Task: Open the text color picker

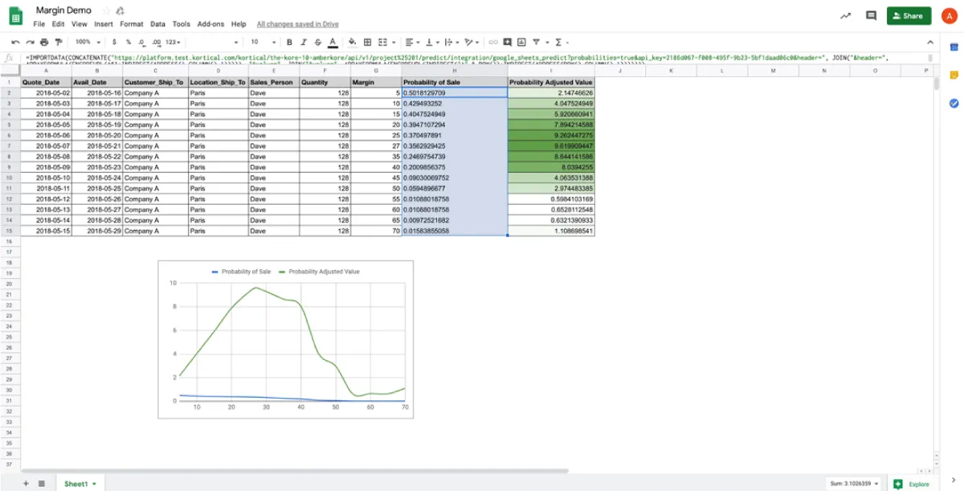Action: [333, 42]
